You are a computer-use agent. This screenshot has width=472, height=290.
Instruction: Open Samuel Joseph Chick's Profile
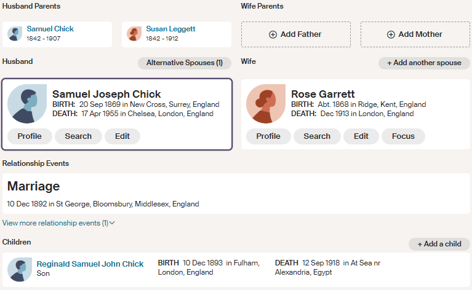click(30, 136)
